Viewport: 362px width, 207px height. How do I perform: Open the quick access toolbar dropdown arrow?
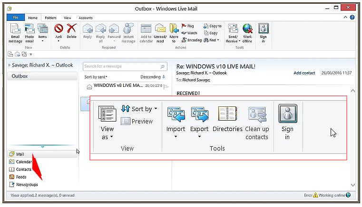pos(31,55)
